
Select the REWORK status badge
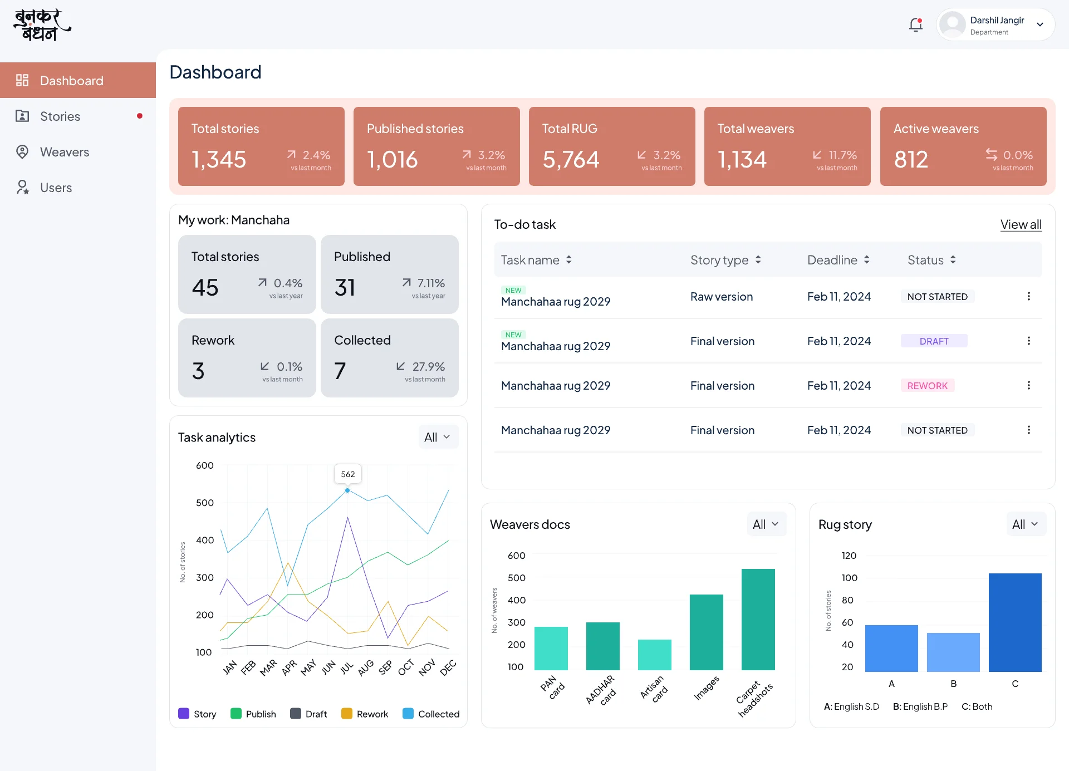click(x=928, y=385)
